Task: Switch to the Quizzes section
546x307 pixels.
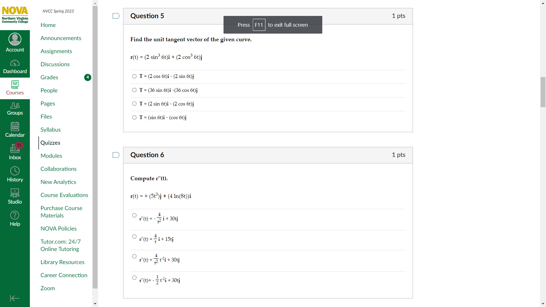Action: pyautogui.click(x=50, y=143)
